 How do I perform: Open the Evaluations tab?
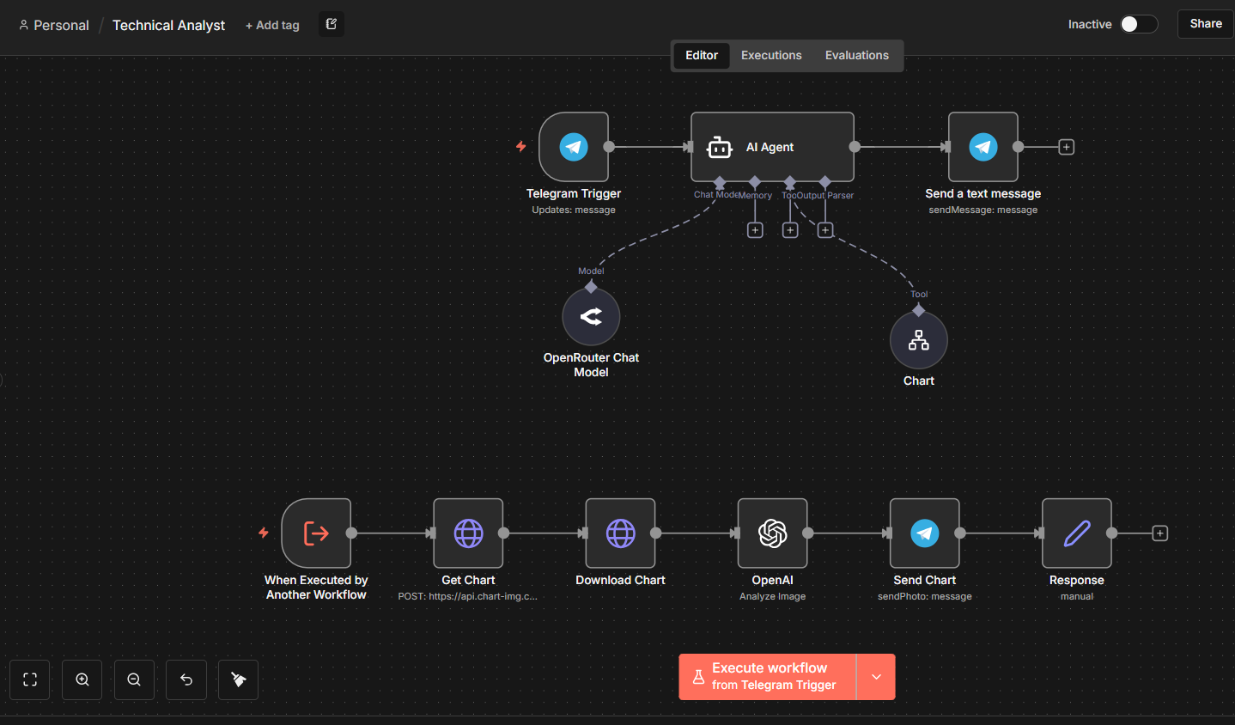856,55
